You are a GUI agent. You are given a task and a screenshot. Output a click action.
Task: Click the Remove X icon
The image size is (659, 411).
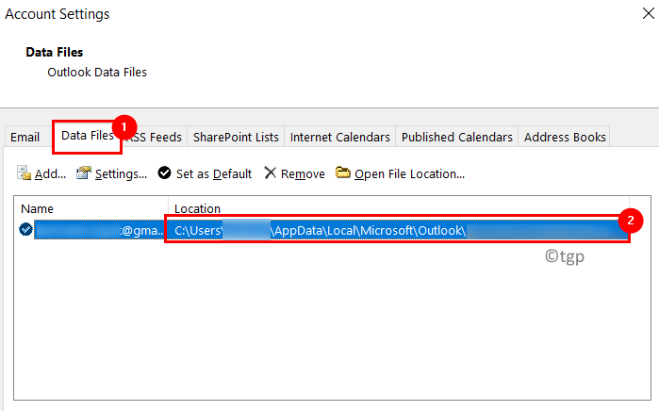pos(271,173)
